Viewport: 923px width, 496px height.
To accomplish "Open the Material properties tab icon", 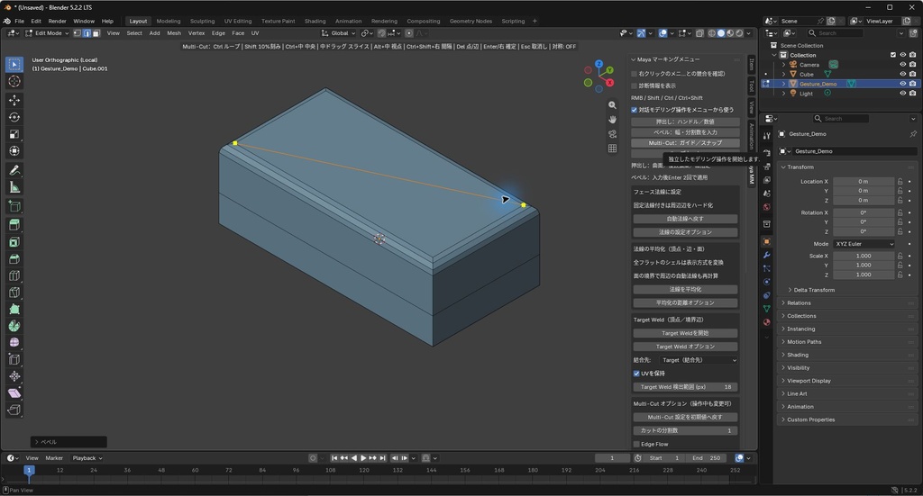I will click(766, 322).
